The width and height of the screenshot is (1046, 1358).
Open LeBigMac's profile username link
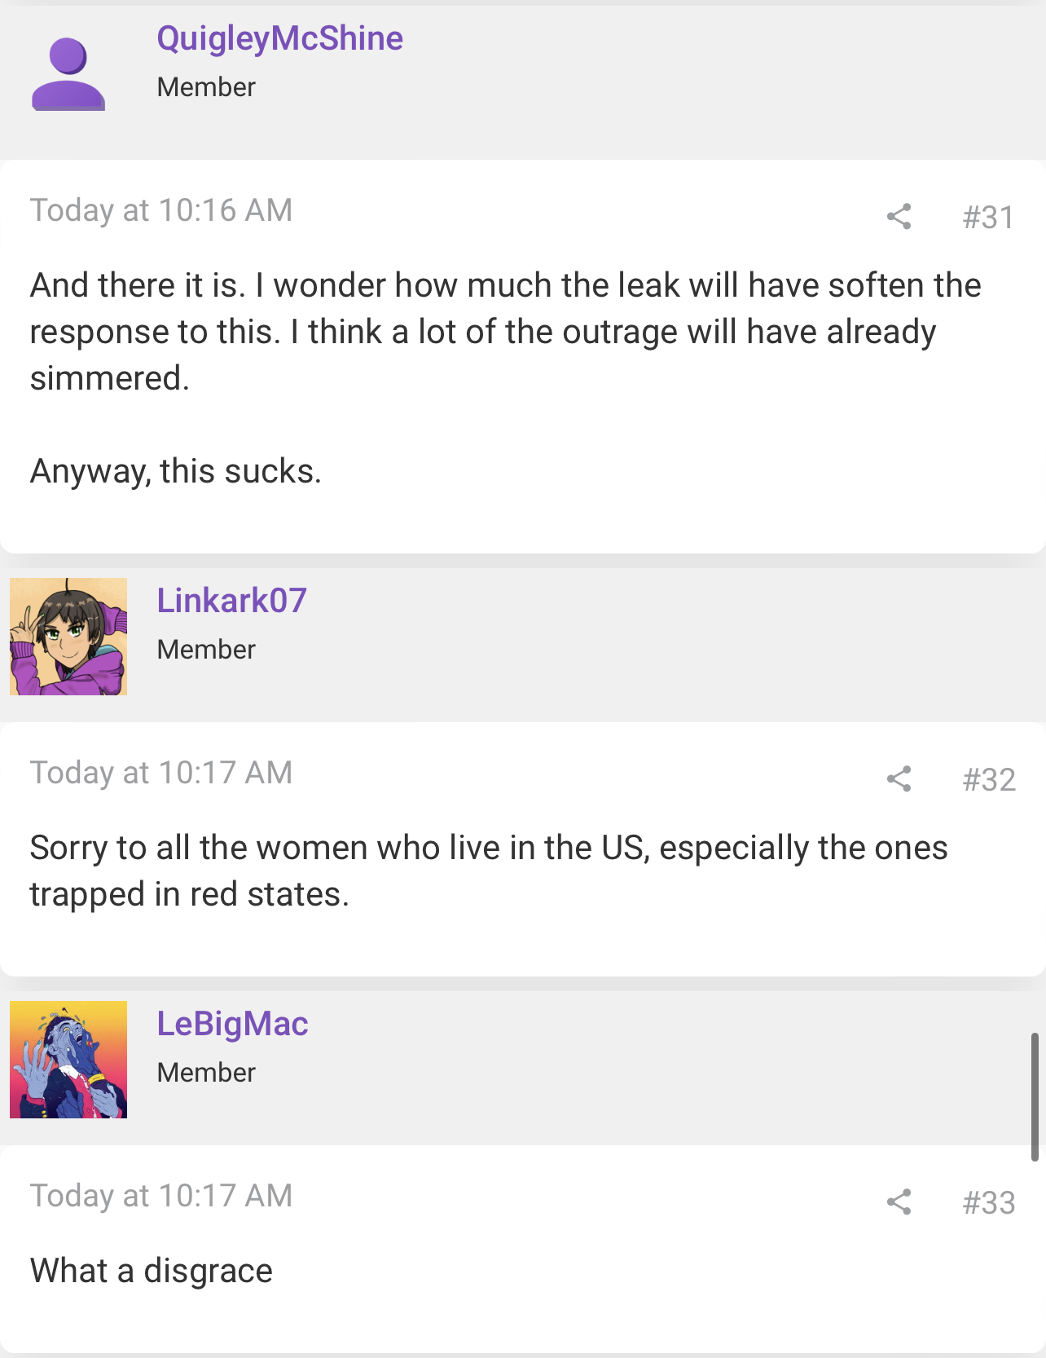click(232, 1024)
